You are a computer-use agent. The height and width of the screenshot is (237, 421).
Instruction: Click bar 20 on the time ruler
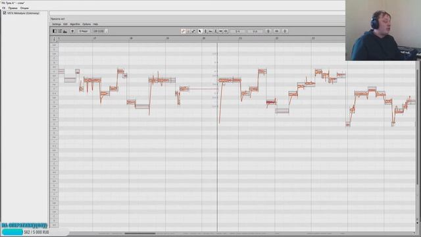[204, 38]
